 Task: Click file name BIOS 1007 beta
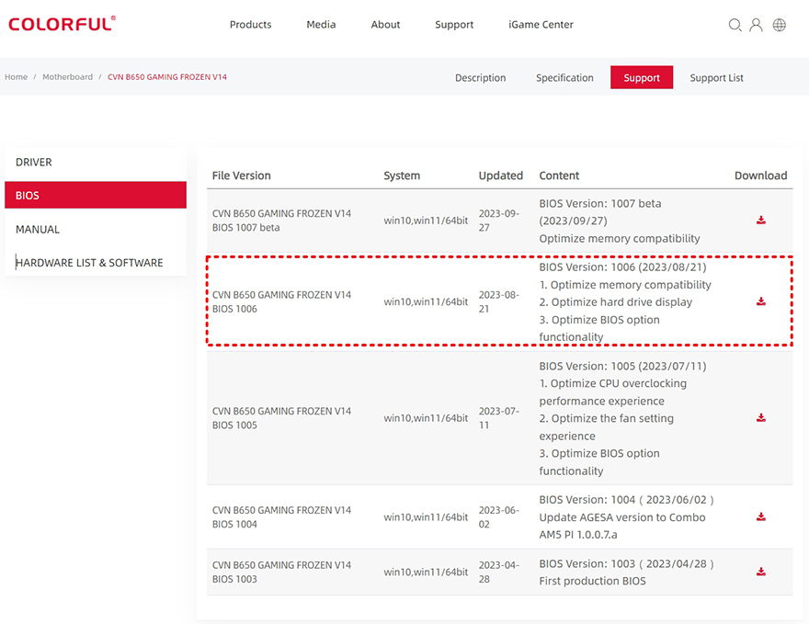(x=281, y=221)
